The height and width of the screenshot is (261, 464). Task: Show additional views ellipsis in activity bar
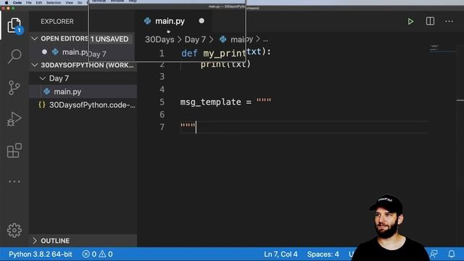pos(14,181)
